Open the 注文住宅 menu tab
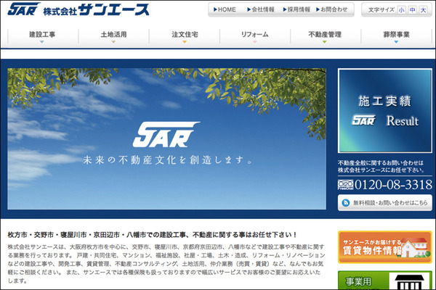 point(184,35)
